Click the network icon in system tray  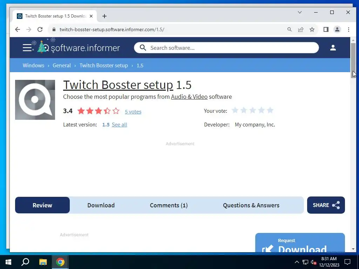[x=305, y=262]
